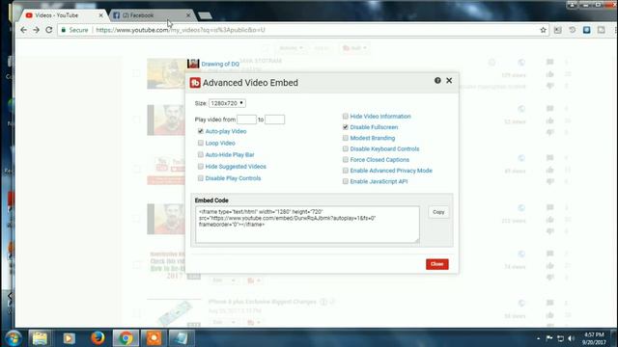The height and width of the screenshot is (347, 618).
Task: Open the help question-mark icon in dialog
Action: 437,80
